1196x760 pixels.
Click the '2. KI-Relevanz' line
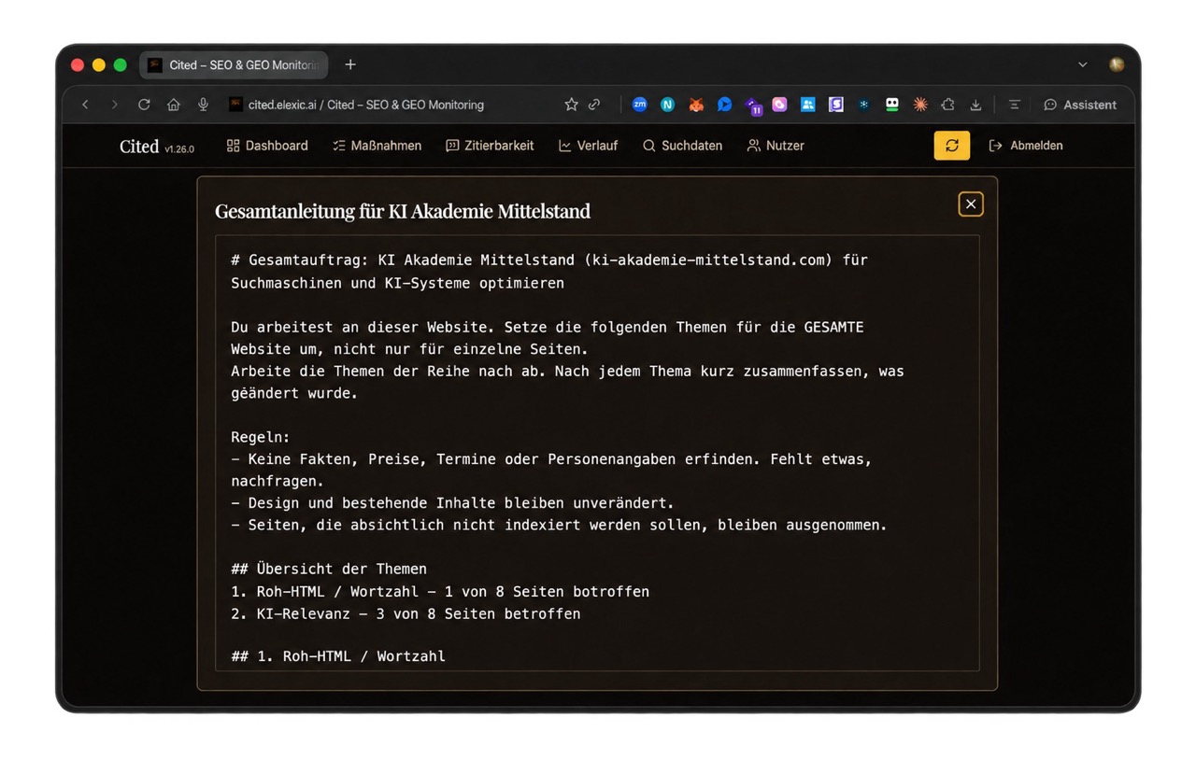click(406, 613)
